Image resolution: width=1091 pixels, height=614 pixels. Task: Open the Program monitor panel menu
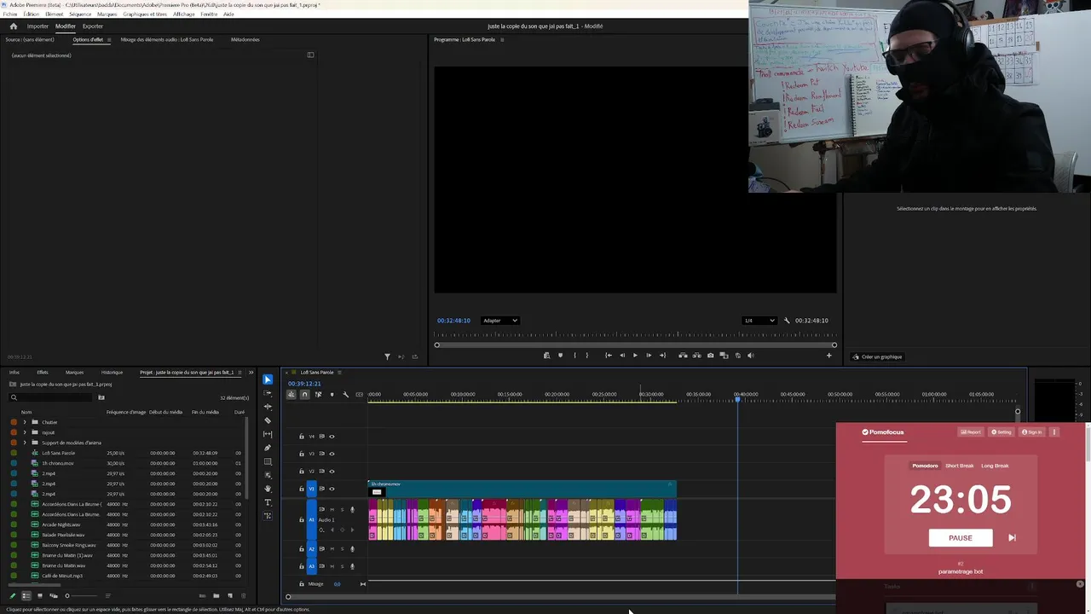(502, 39)
